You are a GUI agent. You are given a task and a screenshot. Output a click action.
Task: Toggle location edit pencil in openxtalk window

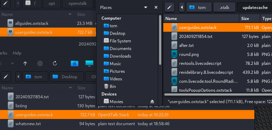point(6,3)
